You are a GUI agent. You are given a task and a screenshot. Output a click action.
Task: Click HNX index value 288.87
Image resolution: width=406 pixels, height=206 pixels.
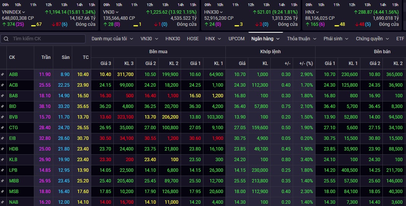[x=365, y=12]
